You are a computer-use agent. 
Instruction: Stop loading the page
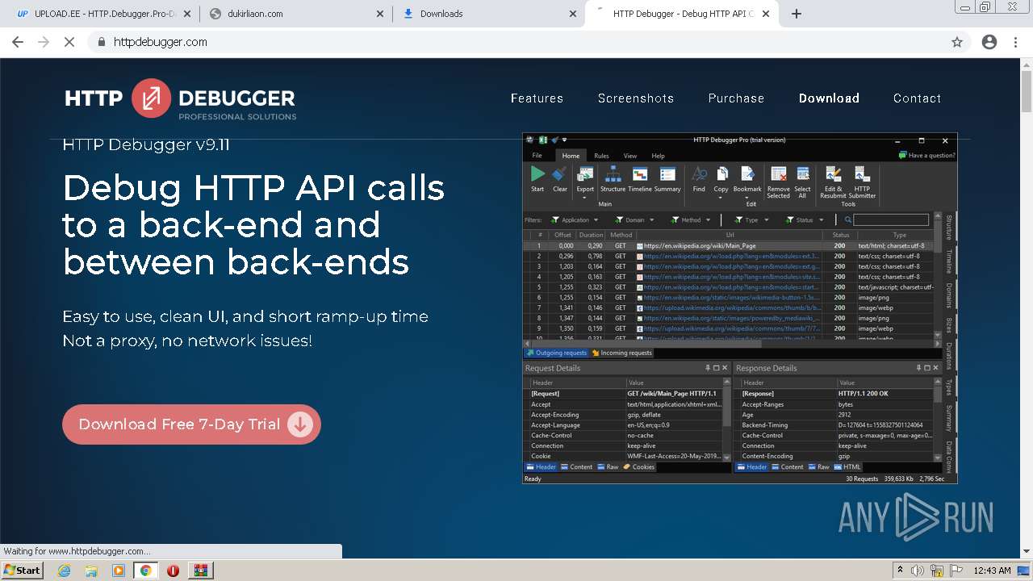(69, 42)
